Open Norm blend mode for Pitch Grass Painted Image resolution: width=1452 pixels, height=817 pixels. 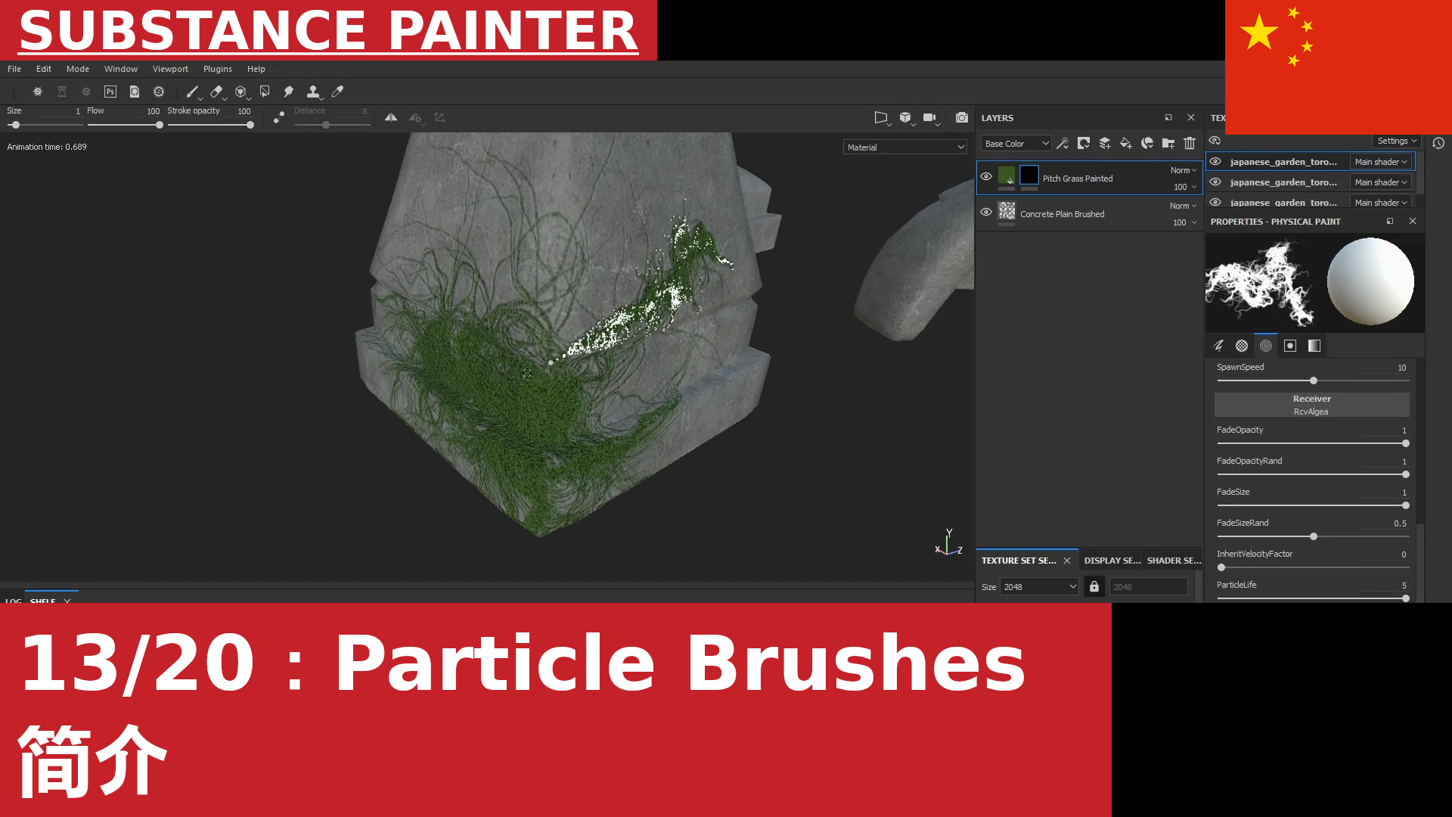[x=1184, y=170]
